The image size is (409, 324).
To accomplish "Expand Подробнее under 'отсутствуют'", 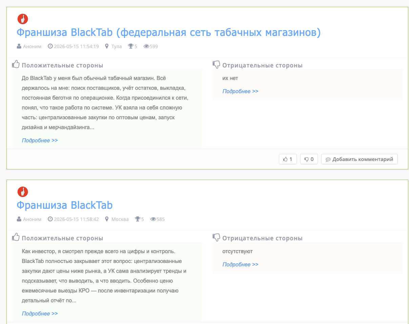I will coord(241,264).
